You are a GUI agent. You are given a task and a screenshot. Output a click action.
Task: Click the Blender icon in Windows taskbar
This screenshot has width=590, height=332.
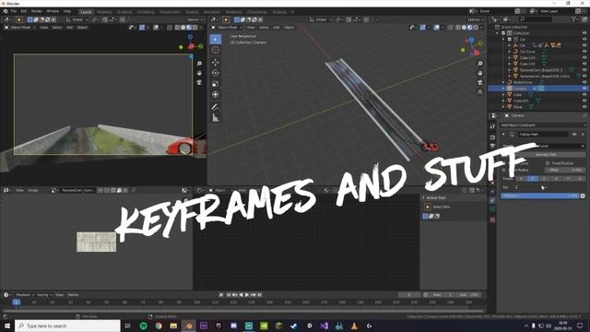pos(188,326)
